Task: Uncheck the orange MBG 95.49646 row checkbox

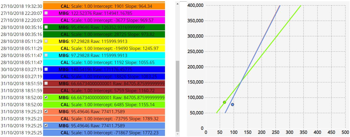Action: tap(46, 111)
